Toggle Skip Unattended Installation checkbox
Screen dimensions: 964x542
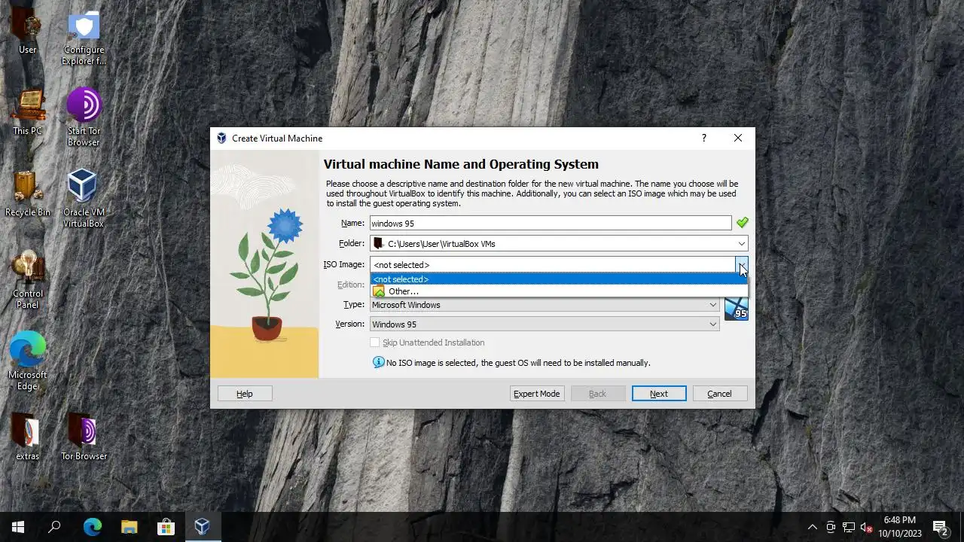tap(374, 343)
